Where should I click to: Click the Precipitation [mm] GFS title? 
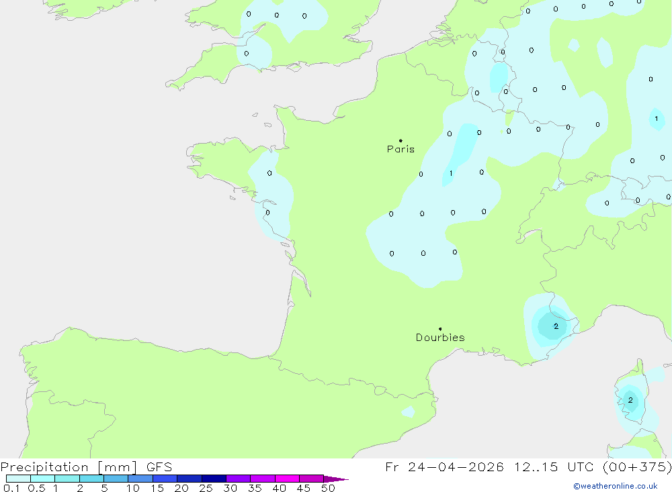coord(86,467)
